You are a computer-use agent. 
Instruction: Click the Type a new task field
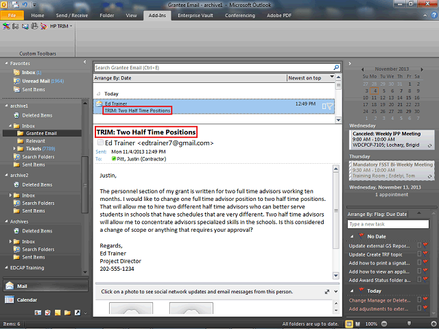click(388, 224)
